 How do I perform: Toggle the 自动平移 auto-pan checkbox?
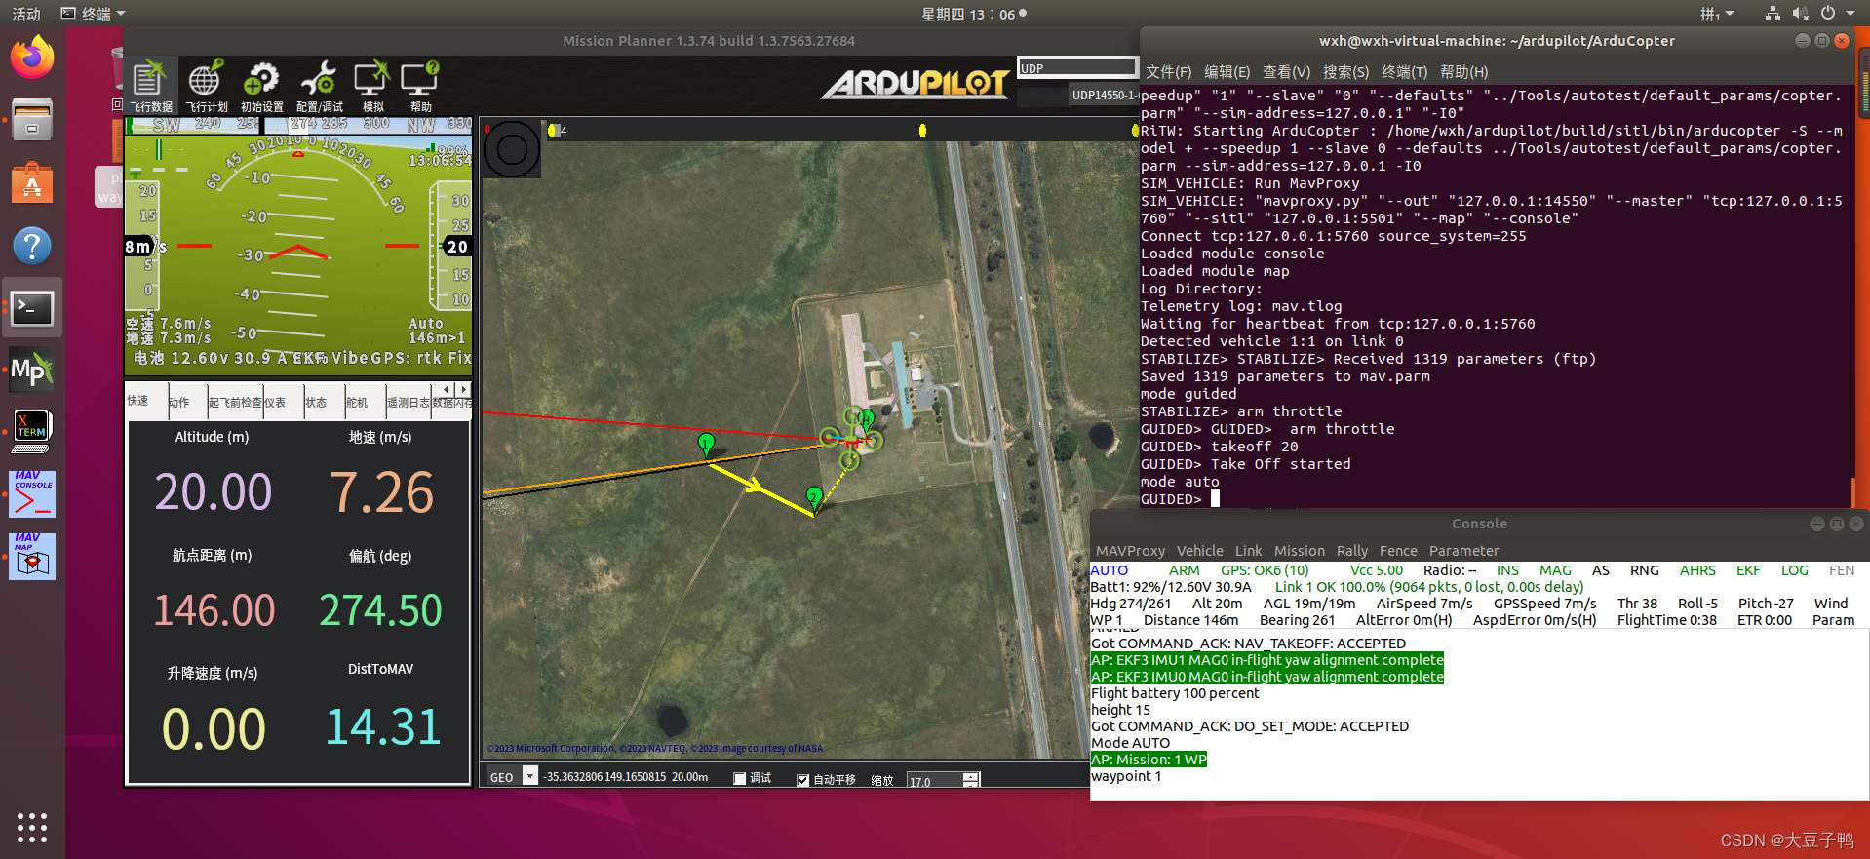[x=803, y=780]
